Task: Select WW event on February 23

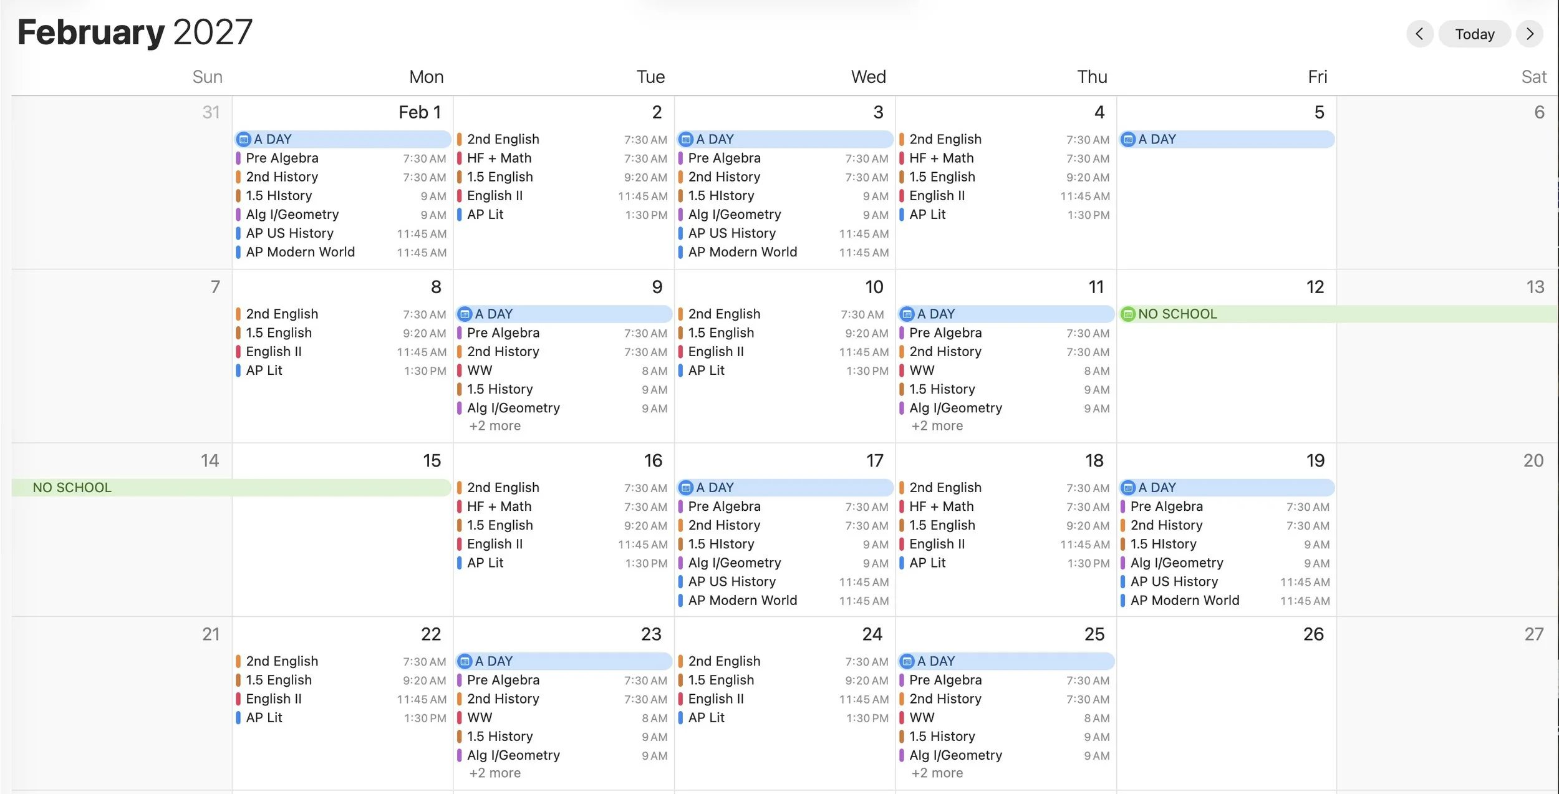Action: point(563,717)
